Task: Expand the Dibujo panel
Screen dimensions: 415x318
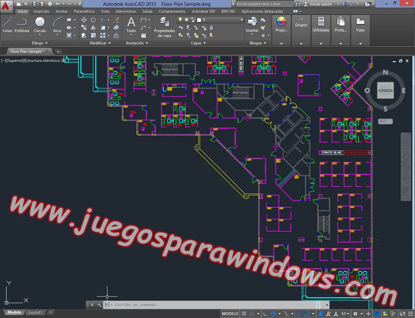Action: pos(40,43)
